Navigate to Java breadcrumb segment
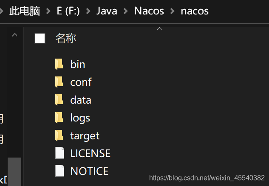Image resolution: width=269 pixels, height=186 pixels. tap(107, 11)
